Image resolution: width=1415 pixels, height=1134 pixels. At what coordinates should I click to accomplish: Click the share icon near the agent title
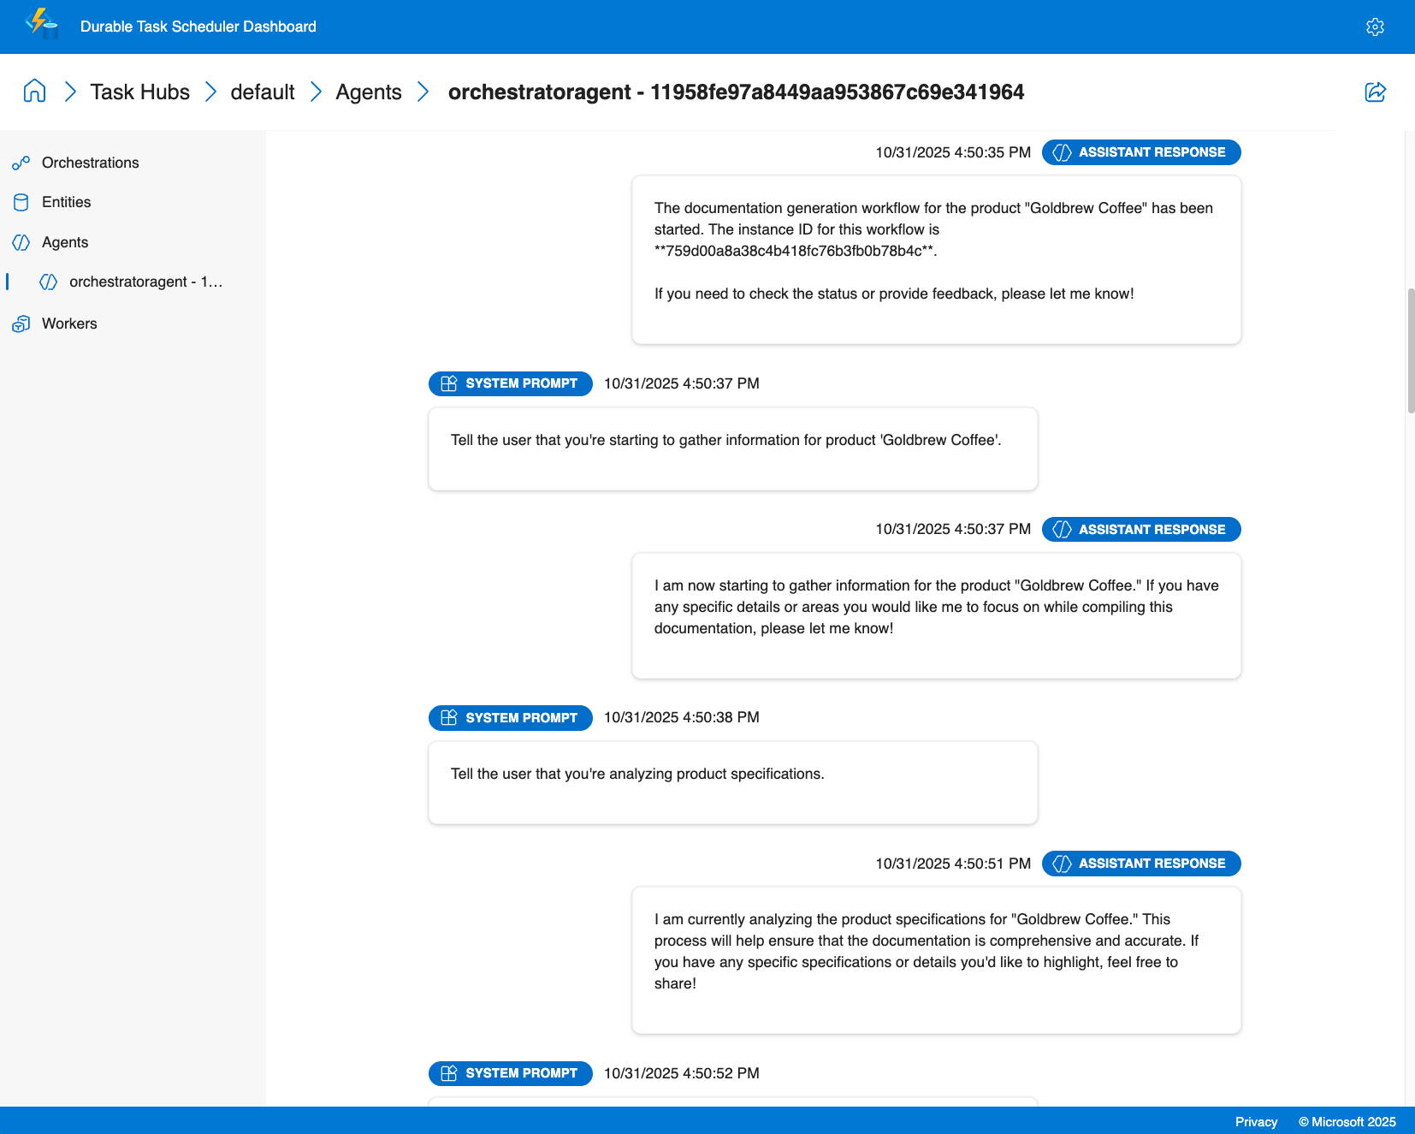[1375, 92]
